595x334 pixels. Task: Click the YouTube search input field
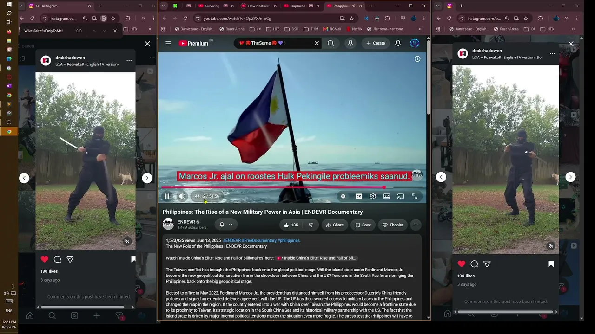(x=274, y=43)
